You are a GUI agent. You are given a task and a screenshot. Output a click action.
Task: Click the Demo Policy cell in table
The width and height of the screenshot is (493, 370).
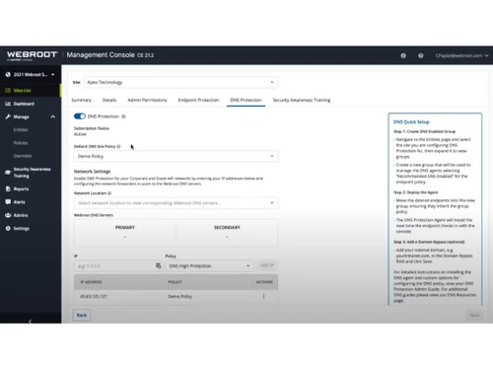[x=180, y=296]
